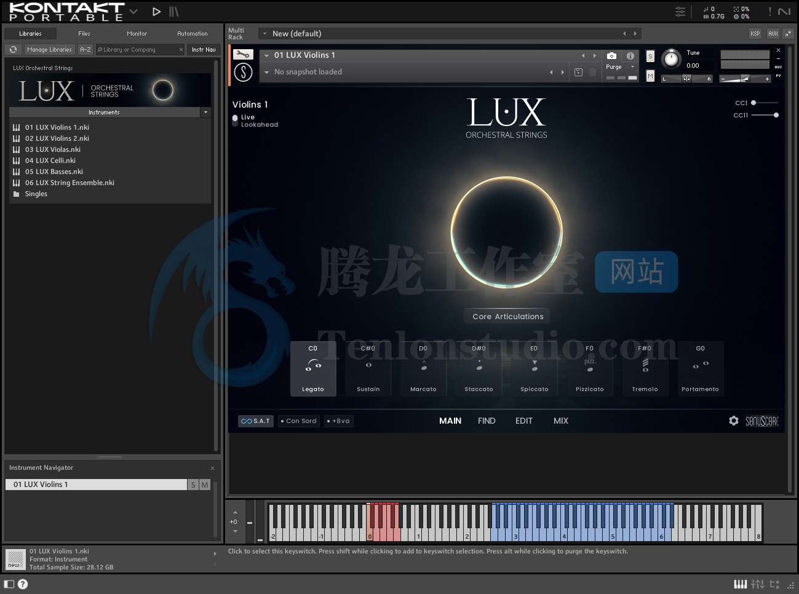The image size is (799, 594).
Task: Adjust the Tune knob
Action: click(671, 59)
